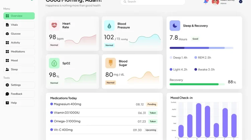Click the 88% recovery value
The height and width of the screenshot is (140, 251).
[232, 82]
